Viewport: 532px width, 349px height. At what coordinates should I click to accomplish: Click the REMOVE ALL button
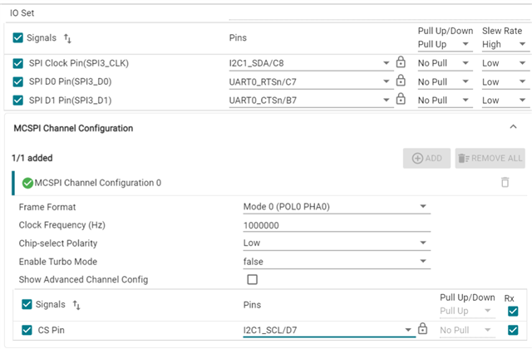[490, 158]
